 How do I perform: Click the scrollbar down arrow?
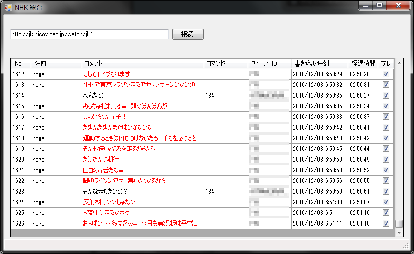(399, 232)
